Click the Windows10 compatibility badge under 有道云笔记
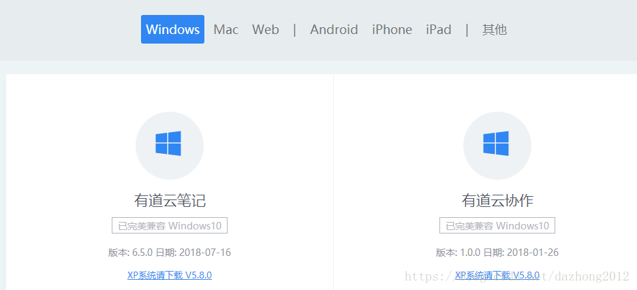This screenshot has height=290, width=637. (170, 225)
